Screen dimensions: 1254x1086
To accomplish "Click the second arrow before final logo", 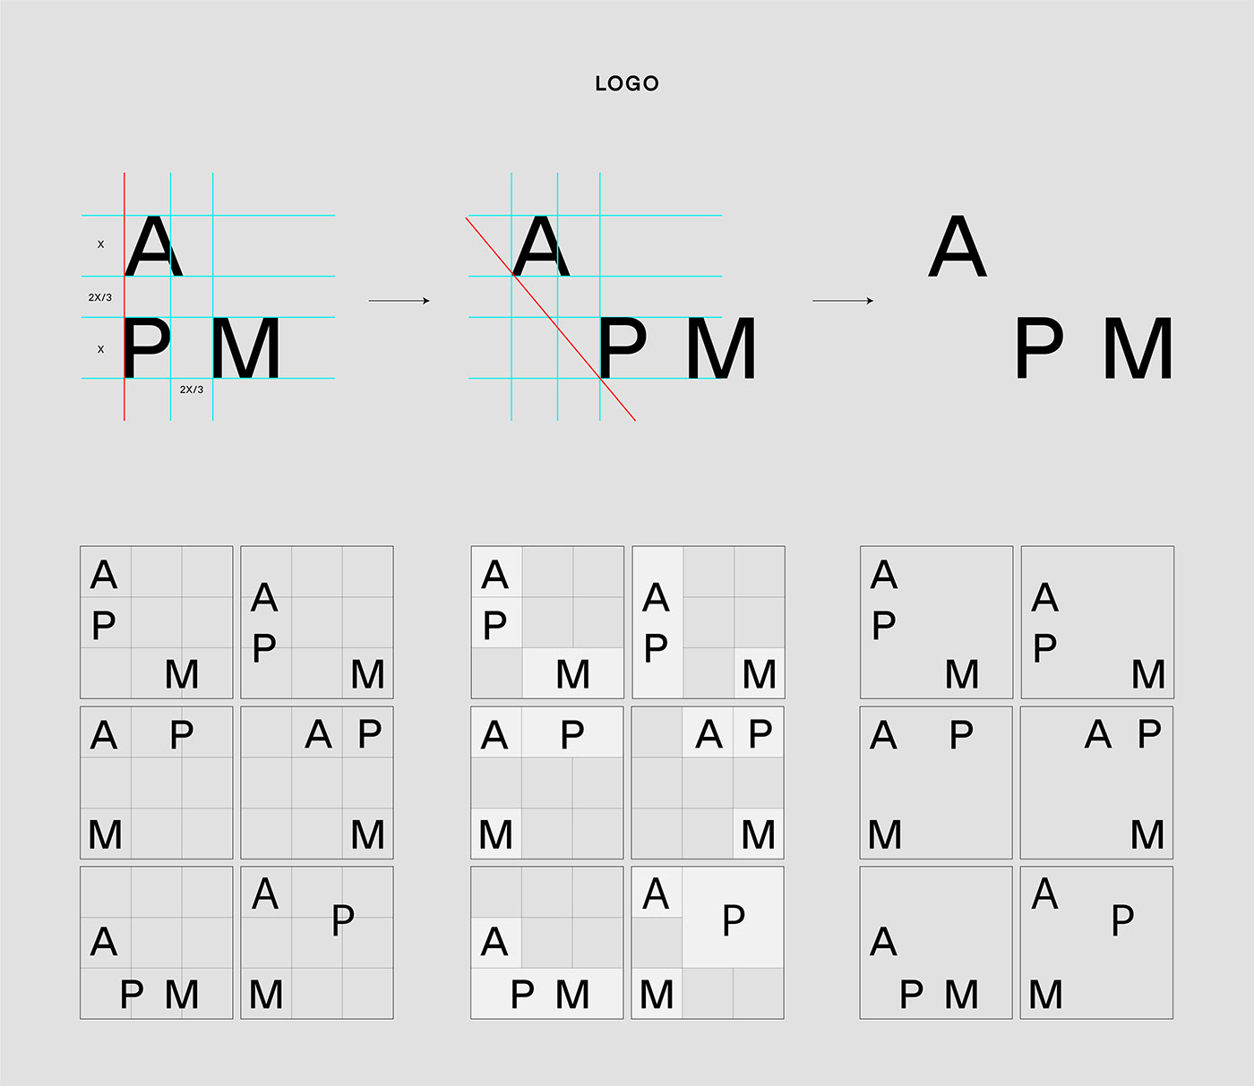I will [x=842, y=301].
